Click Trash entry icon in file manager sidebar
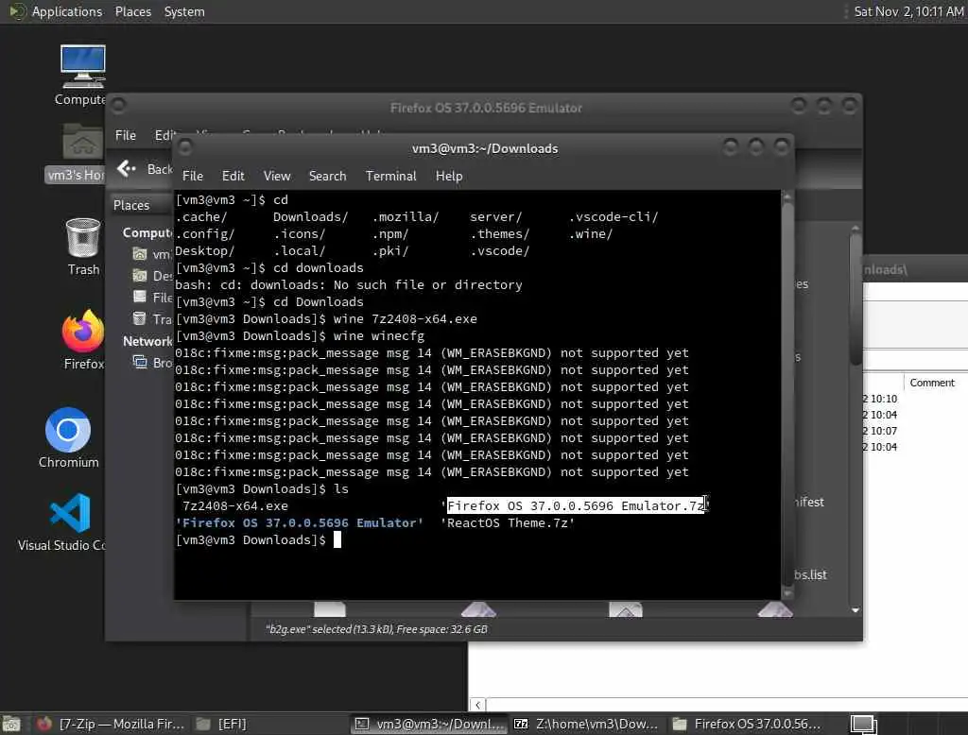 click(x=140, y=318)
